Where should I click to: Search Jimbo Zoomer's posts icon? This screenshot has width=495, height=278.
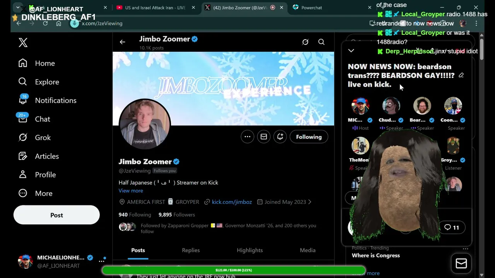pos(321,42)
